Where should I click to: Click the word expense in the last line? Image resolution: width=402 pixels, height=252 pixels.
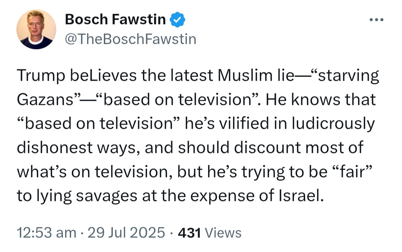(x=223, y=196)
